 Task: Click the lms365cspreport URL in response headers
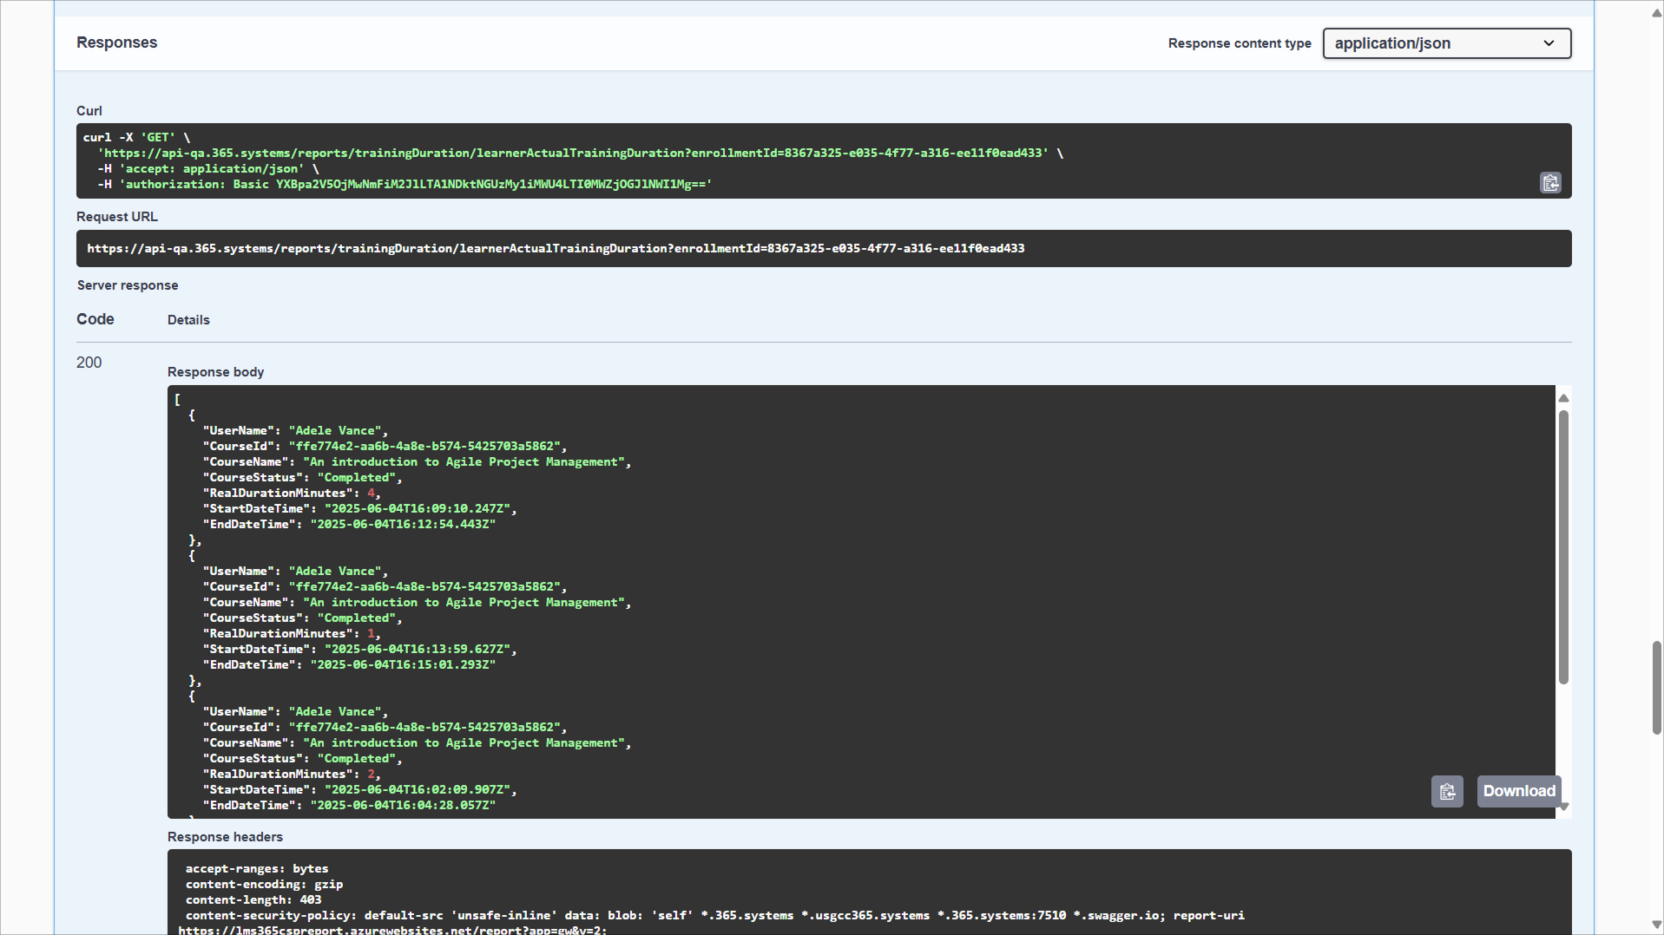[x=392, y=930]
